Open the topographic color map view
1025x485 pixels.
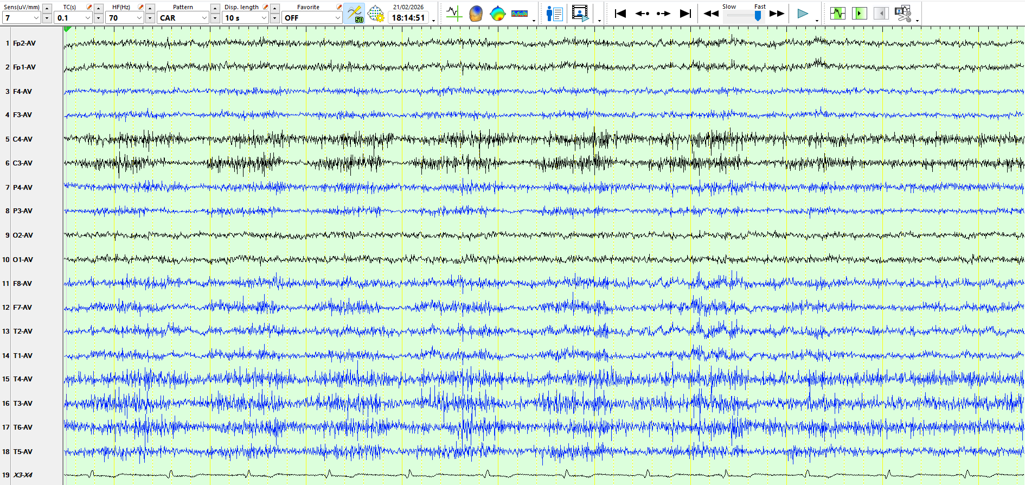coord(497,14)
